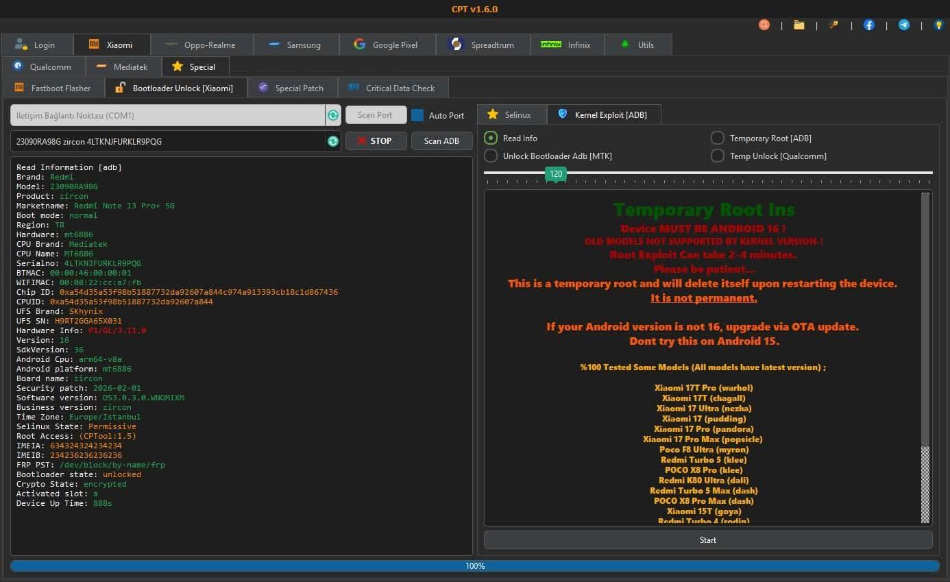Click the Hardware Info value P1/GL/3.11.0
The height and width of the screenshot is (582, 950).
[117, 330]
